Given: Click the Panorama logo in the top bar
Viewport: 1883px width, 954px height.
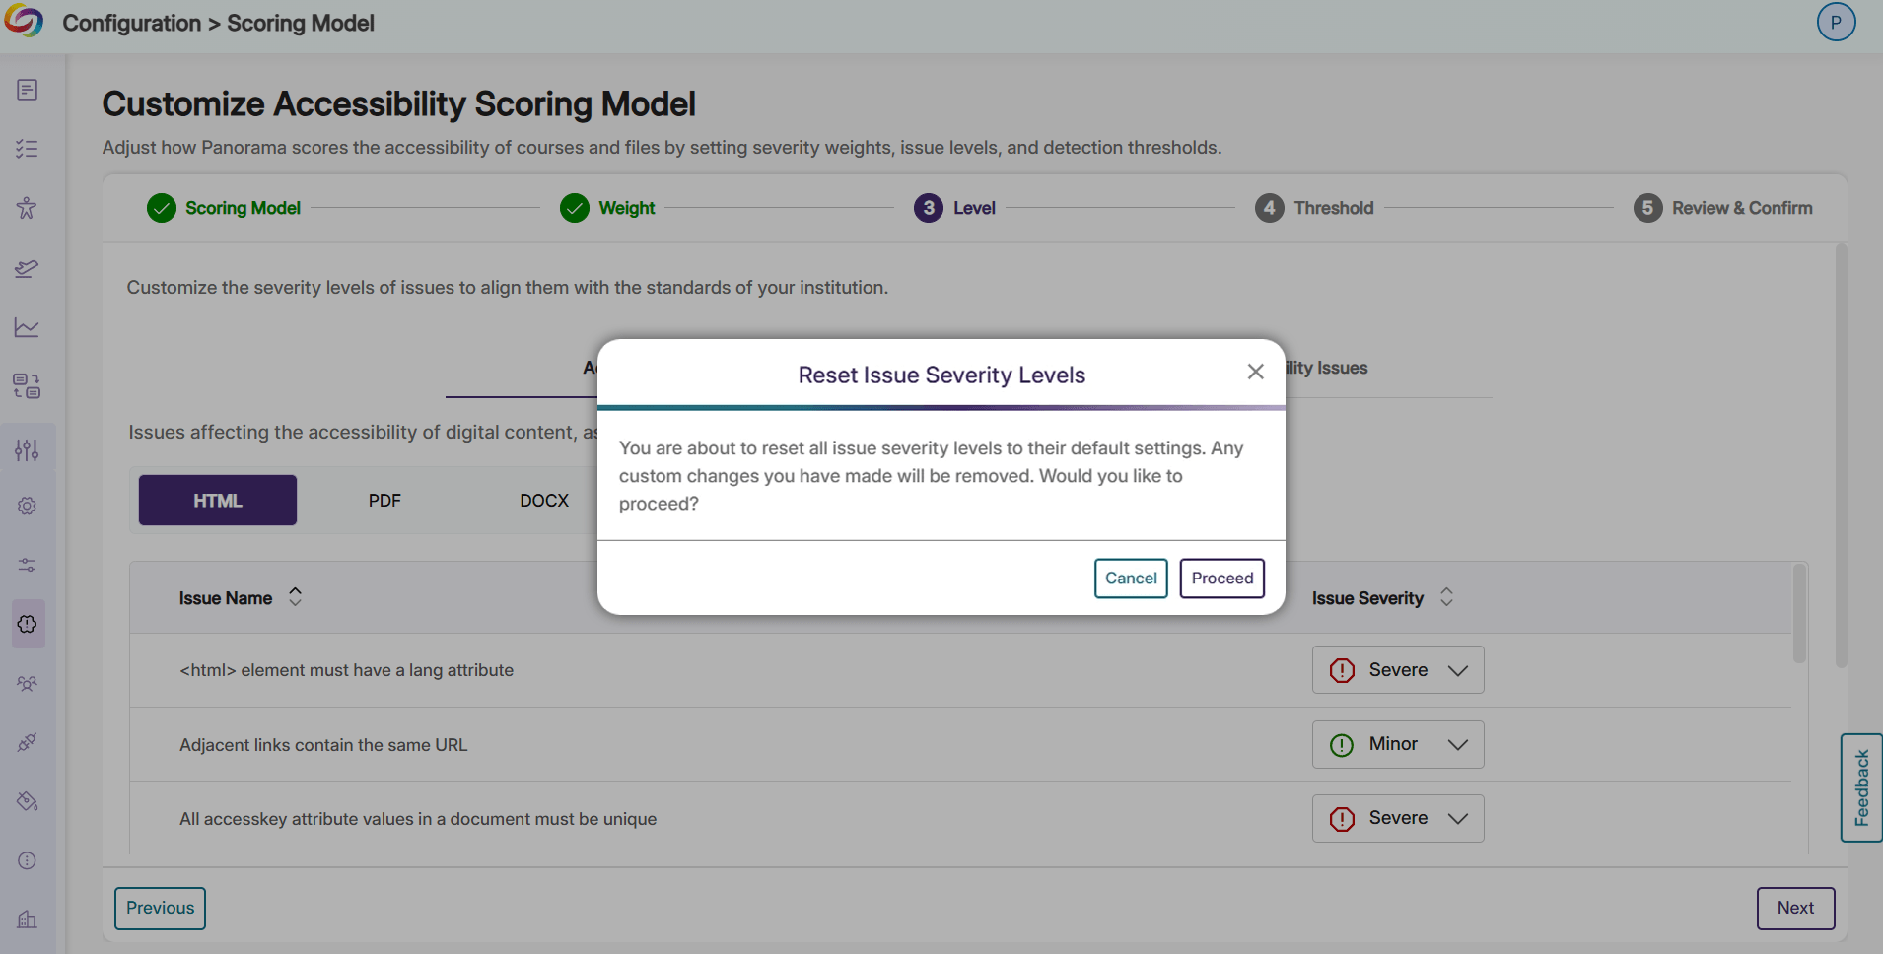Looking at the screenshot, I should point(26,21).
